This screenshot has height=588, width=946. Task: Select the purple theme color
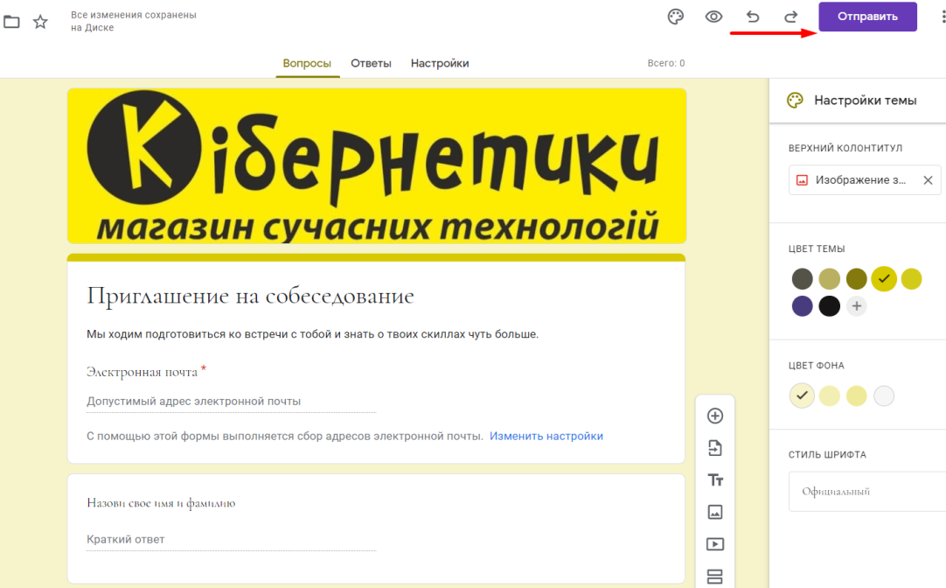[x=803, y=306]
